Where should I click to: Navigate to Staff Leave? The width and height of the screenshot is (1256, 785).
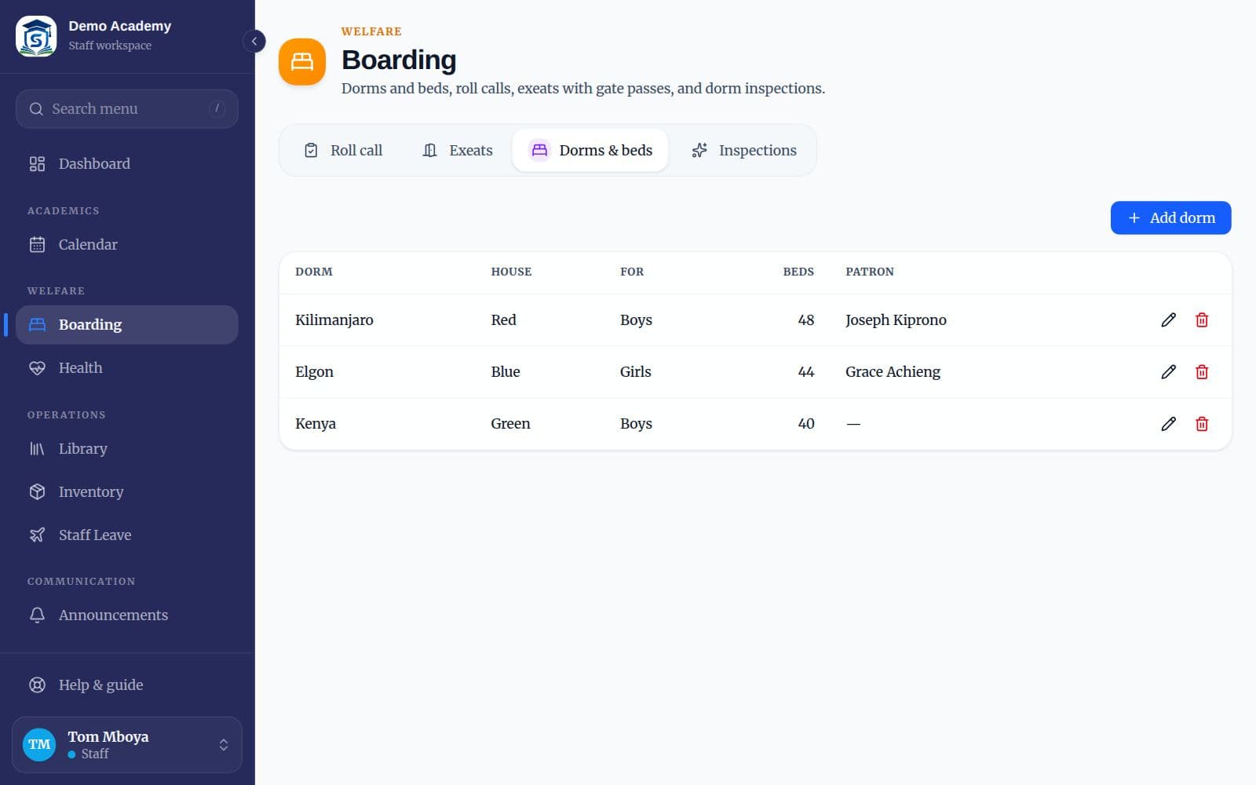click(x=127, y=535)
